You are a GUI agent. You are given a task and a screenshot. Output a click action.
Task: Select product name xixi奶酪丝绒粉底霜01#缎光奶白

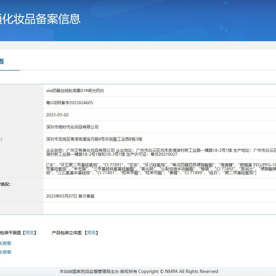tap(75, 91)
